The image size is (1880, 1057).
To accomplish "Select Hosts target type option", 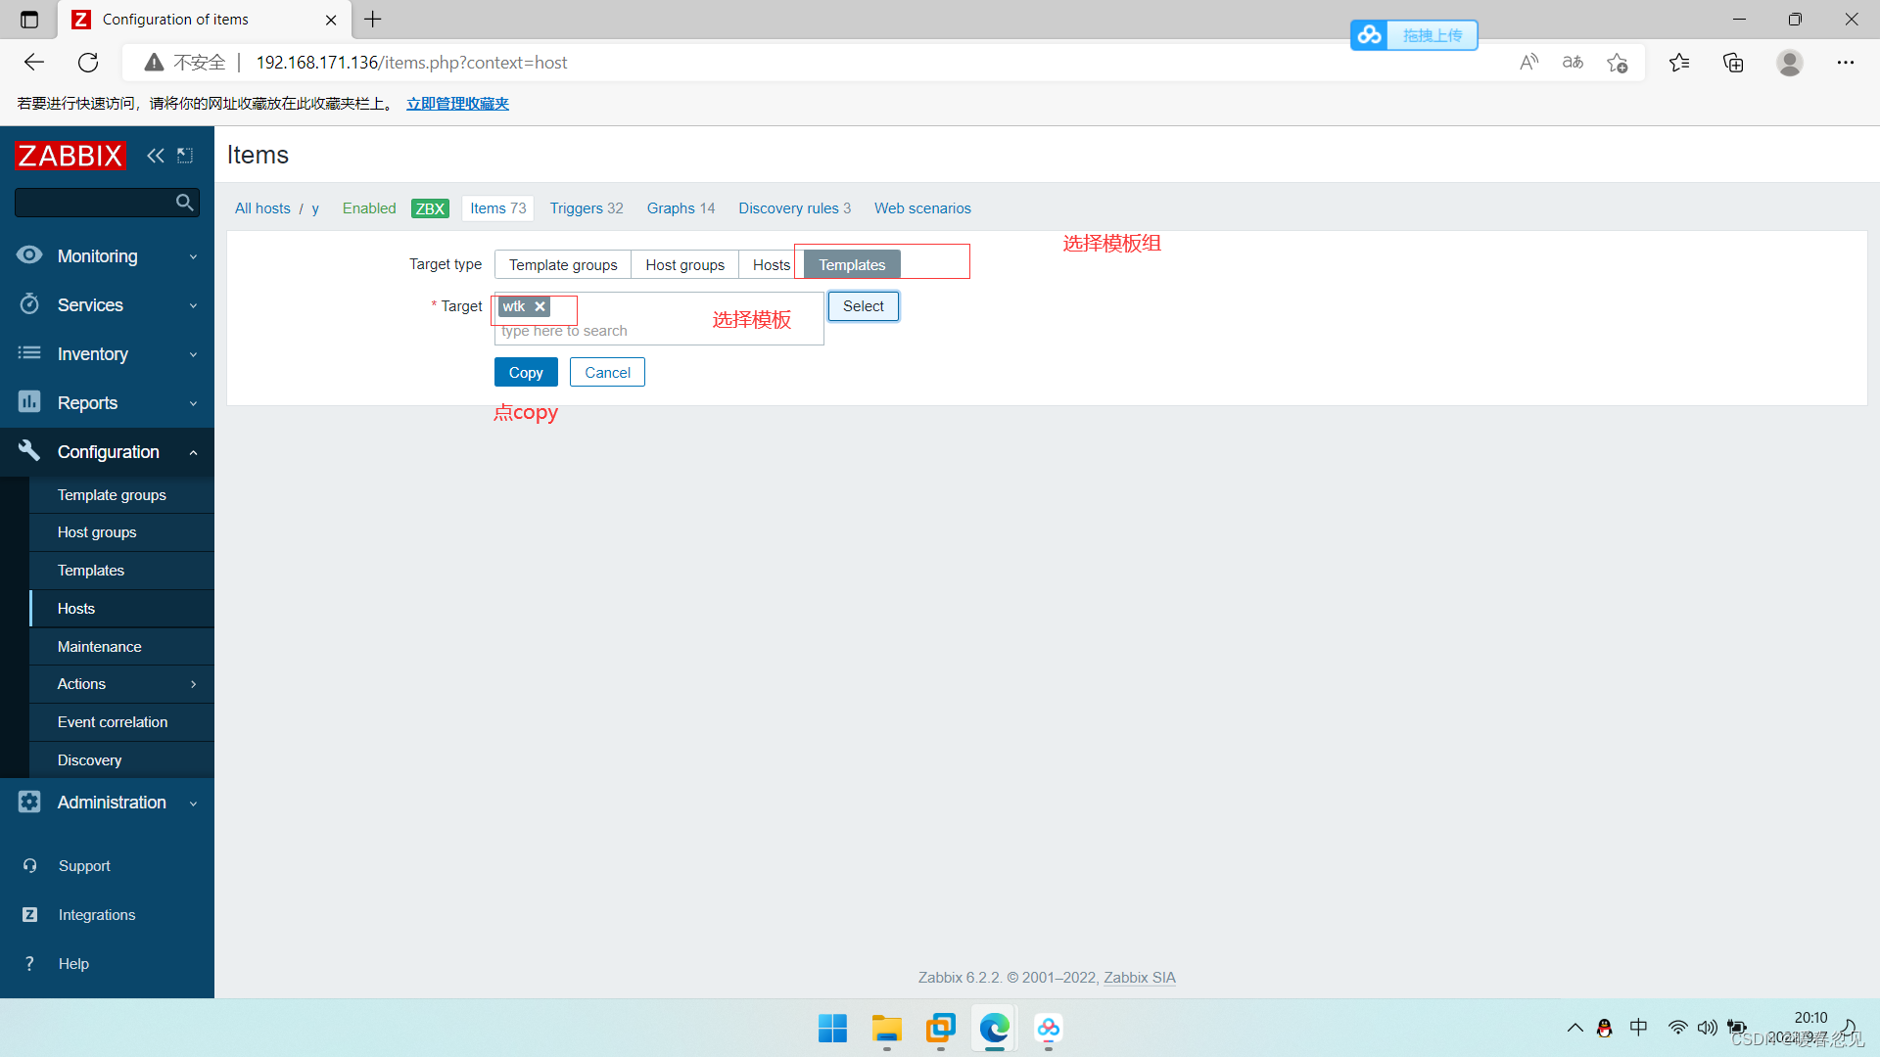I will 771,265.
